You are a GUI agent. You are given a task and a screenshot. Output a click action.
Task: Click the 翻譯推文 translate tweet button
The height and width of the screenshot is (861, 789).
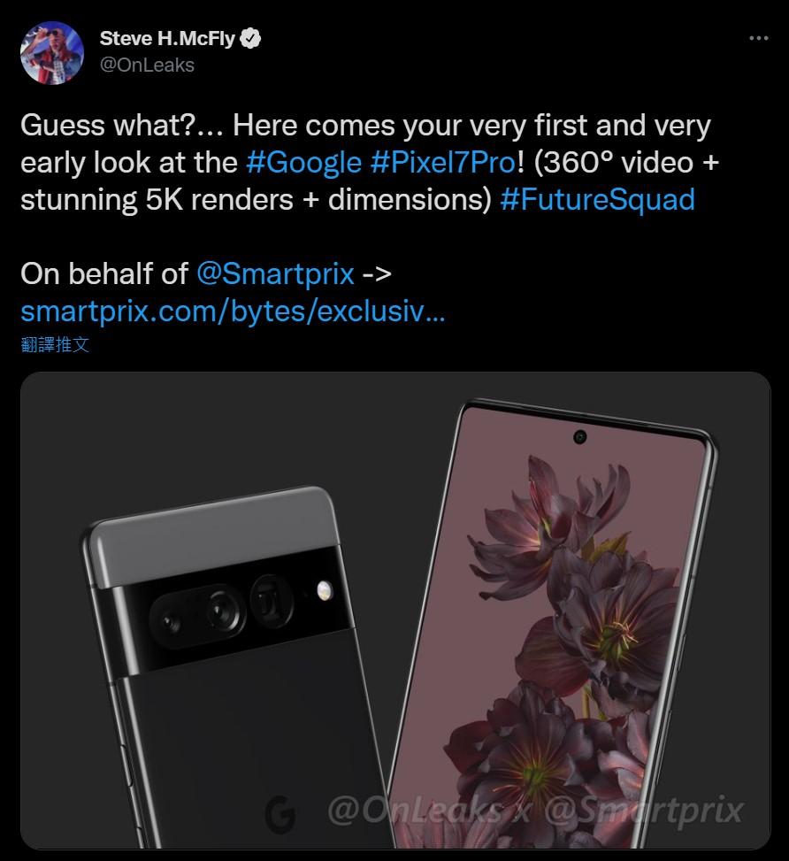(55, 344)
